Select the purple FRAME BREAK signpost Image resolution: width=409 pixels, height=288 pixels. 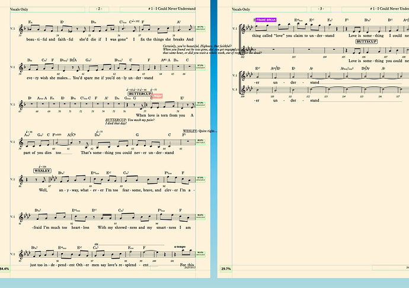tap(266, 20)
